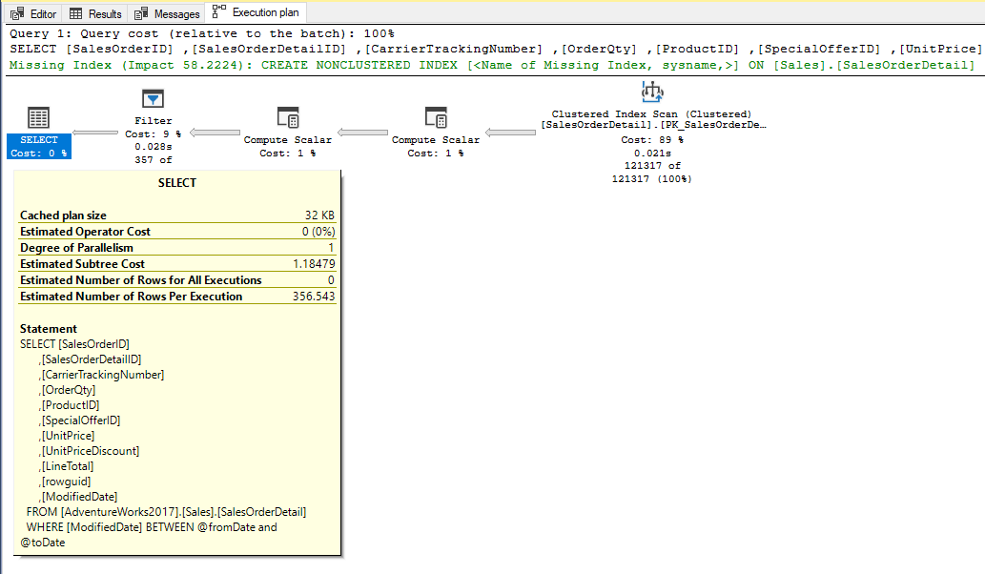Click the SELECT statement text in the plan header
This screenshot has width=985, height=574.
pos(496,49)
